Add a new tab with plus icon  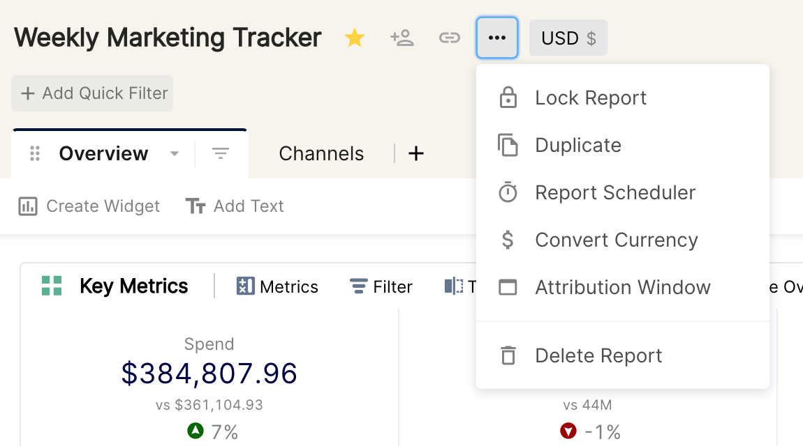click(416, 153)
